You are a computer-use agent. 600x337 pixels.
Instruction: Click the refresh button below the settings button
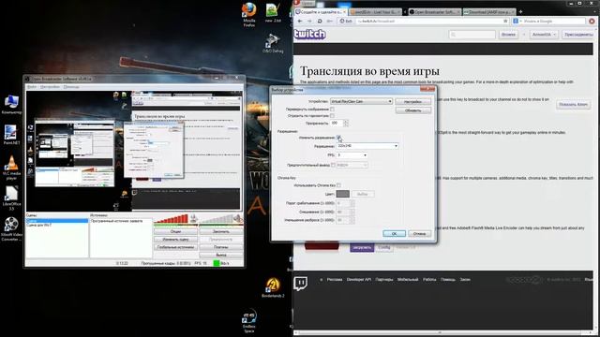tap(412, 110)
